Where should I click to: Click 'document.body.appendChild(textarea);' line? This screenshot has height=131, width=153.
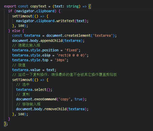tap(48, 40)
